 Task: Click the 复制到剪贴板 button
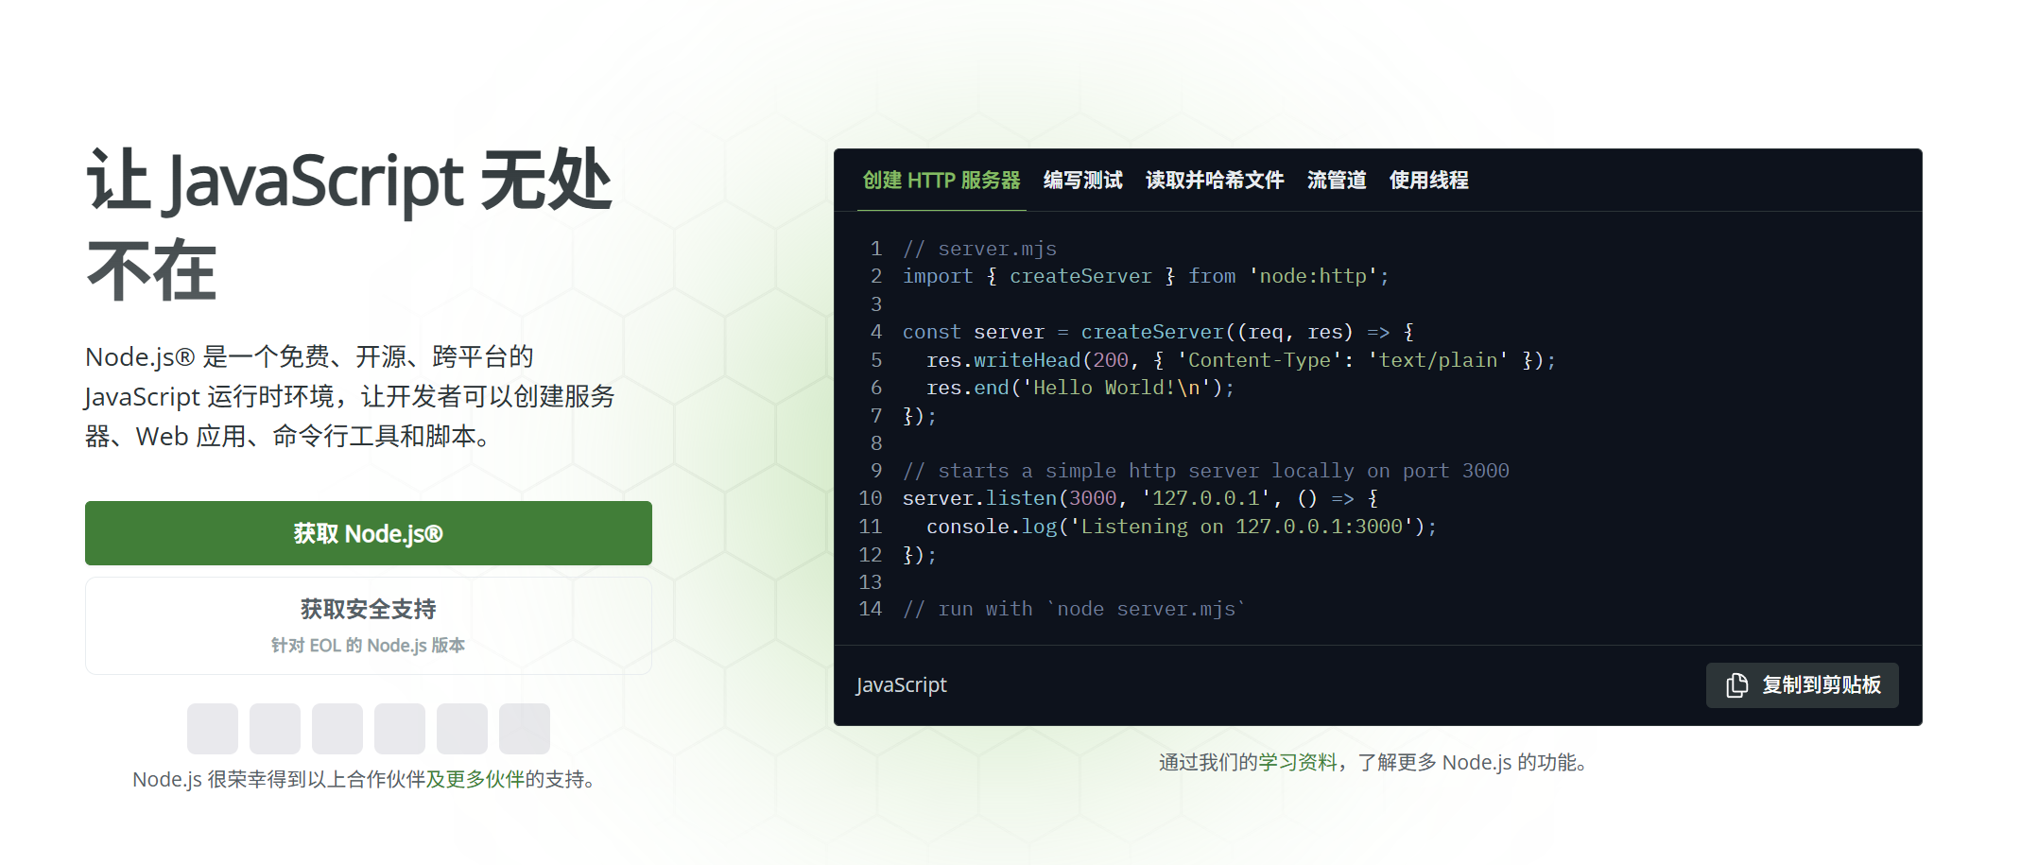tap(1802, 684)
